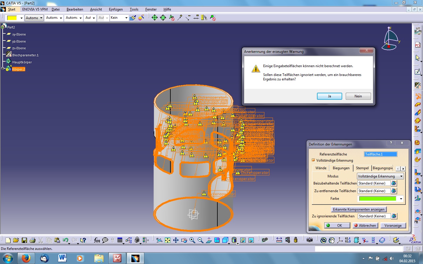Click the What's This help icon
Viewport: 423px width, 264px height.
83,240
